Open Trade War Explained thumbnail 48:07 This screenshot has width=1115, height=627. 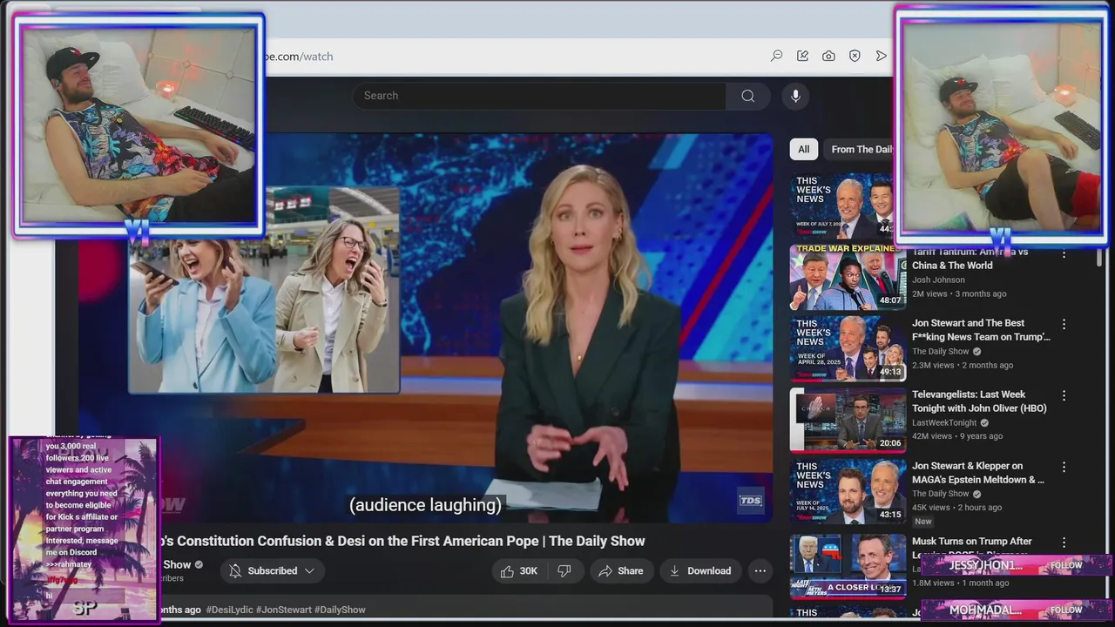tap(848, 277)
